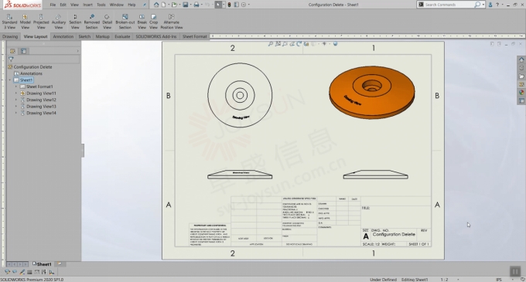Switch to the Evaluate tab
This screenshot has height=282, width=526.
tap(122, 36)
